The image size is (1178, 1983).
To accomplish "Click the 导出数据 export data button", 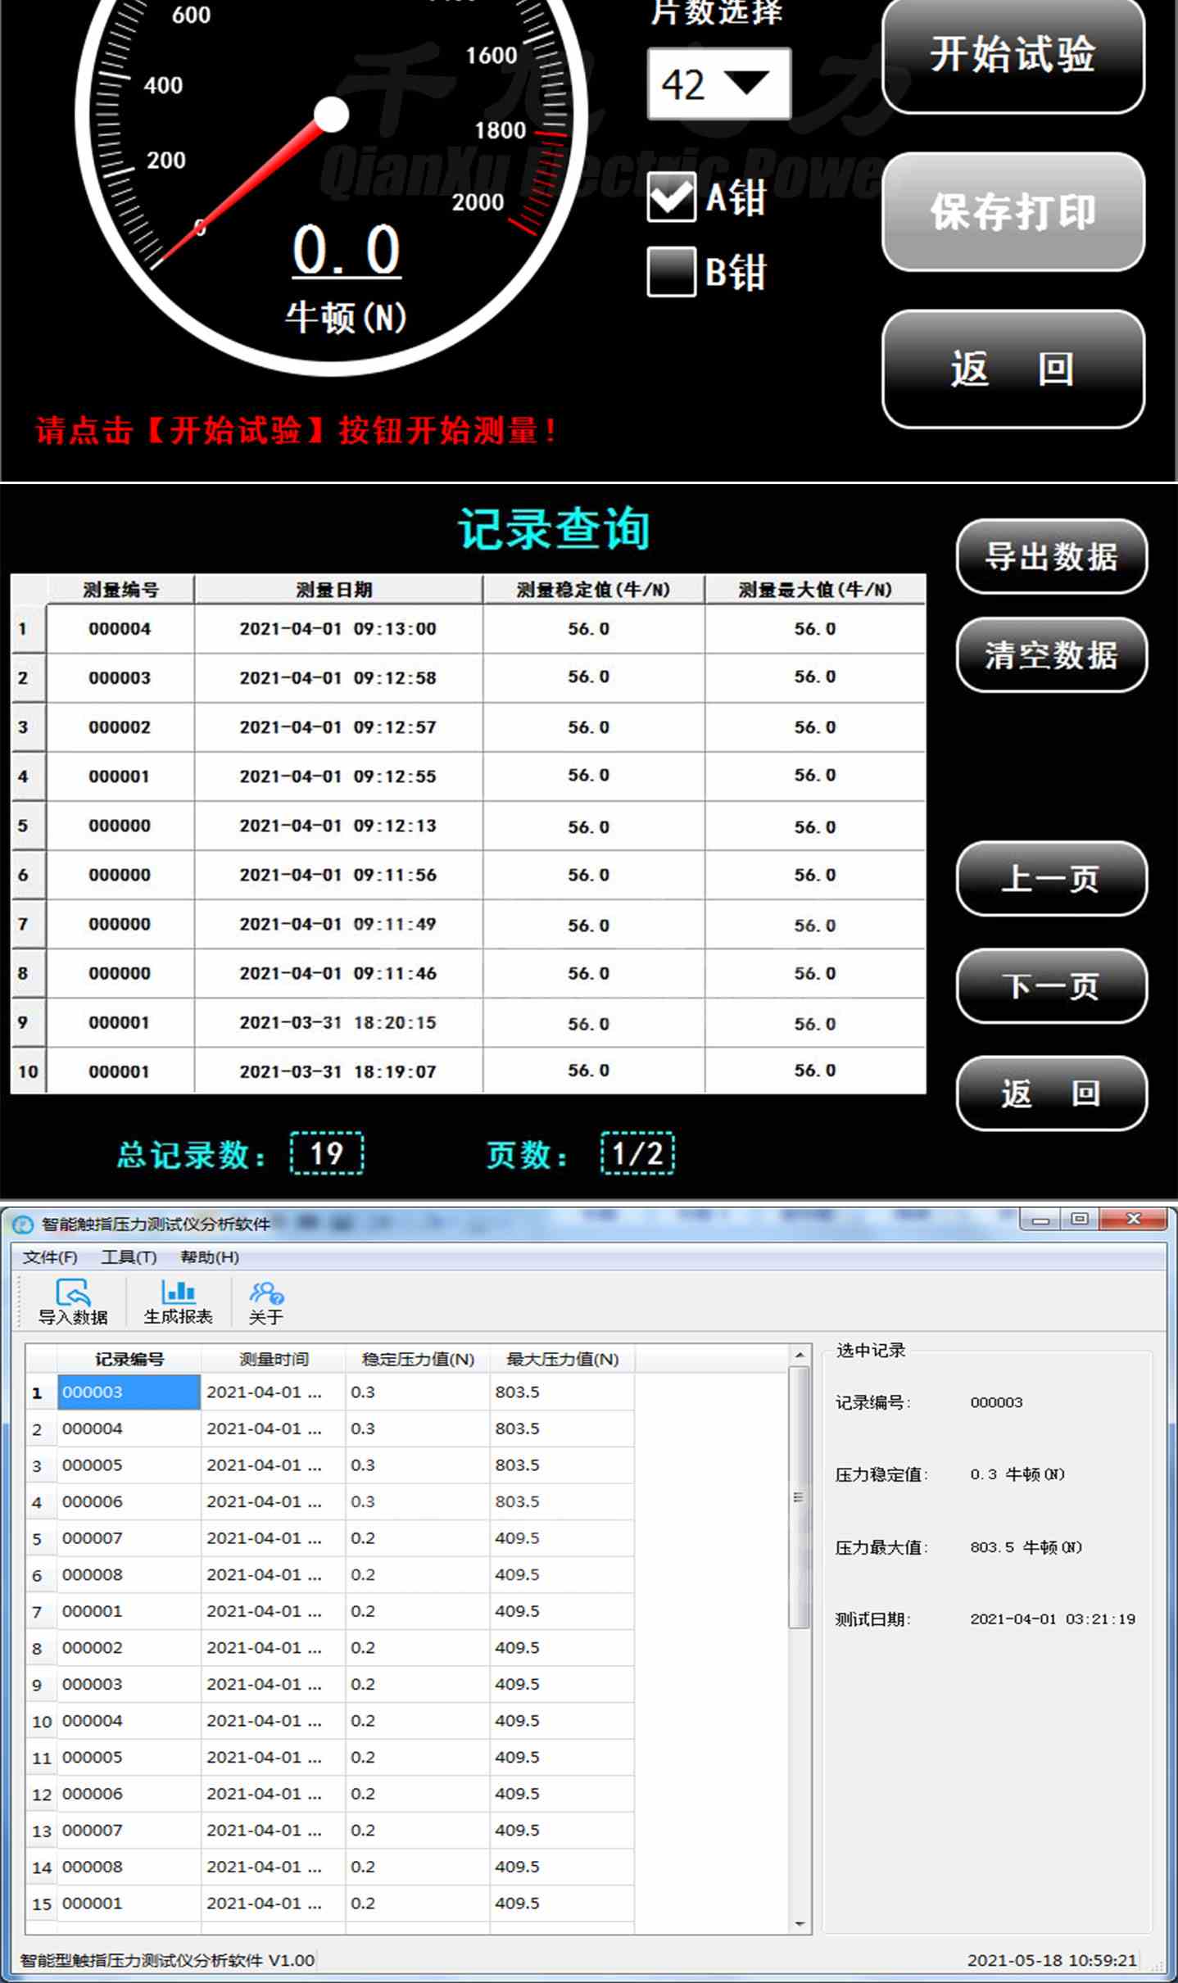I will (x=1051, y=557).
